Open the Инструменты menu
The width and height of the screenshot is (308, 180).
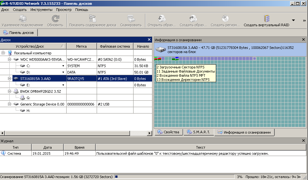click(x=41, y=10)
